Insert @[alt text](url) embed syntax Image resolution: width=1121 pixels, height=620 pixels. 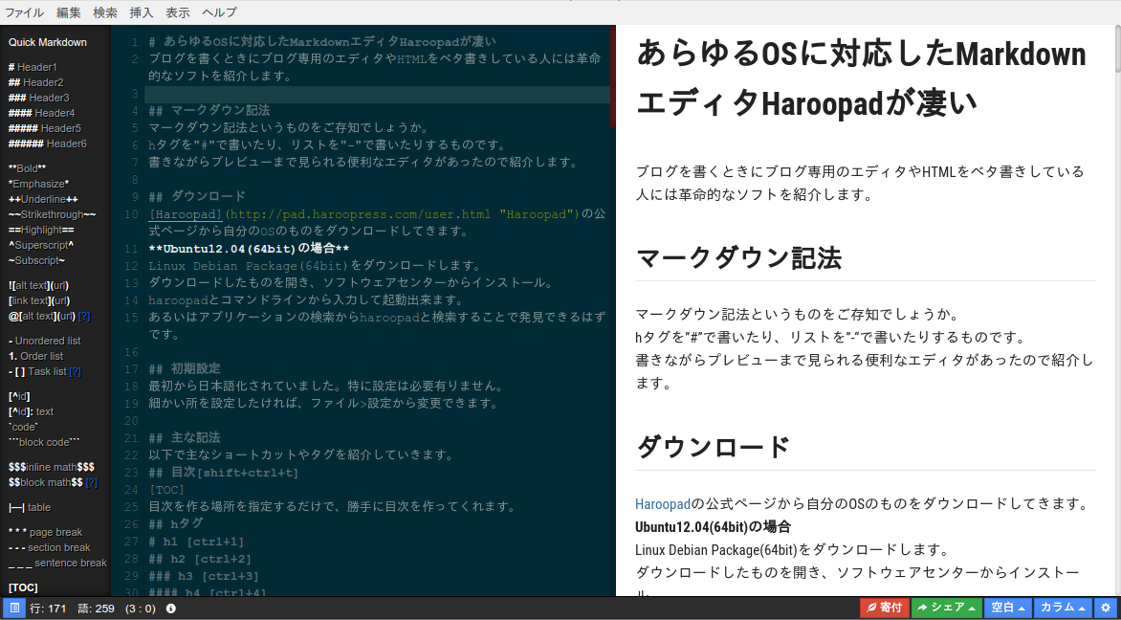pos(41,316)
